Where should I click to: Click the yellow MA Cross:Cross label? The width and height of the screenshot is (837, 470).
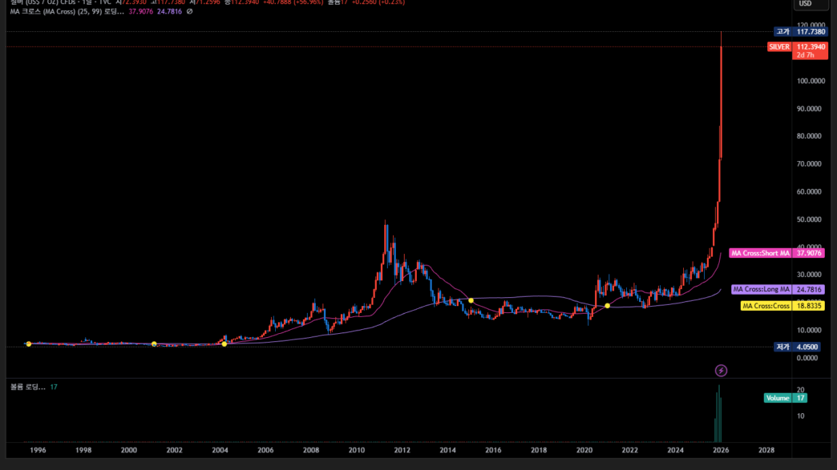(x=766, y=306)
